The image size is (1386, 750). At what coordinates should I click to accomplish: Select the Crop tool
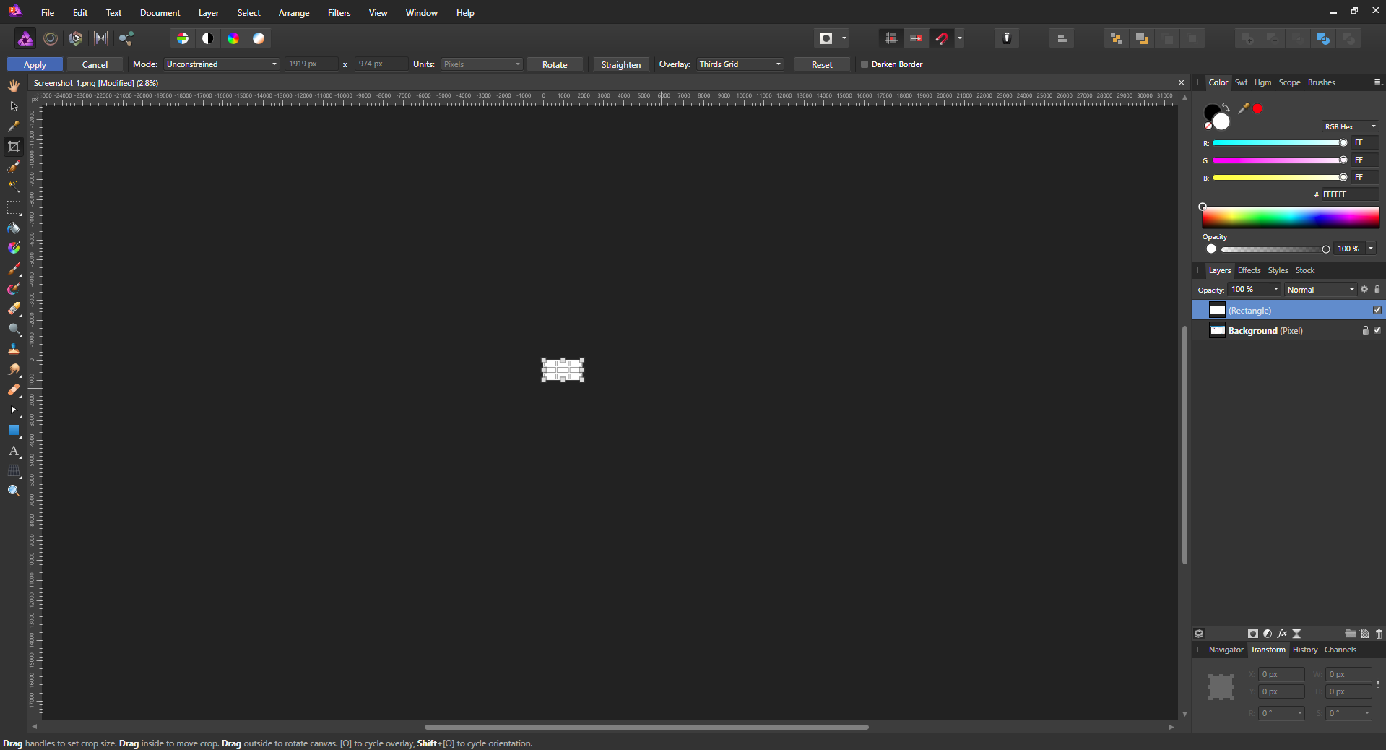coord(14,147)
